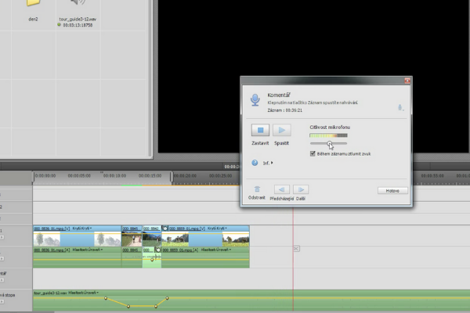Select video clip 000_0842 in timeline
The height and width of the screenshot is (313, 470).
pyautogui.click(x=152, y=236)
